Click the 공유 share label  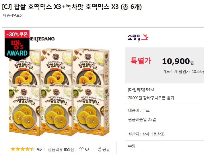pos(106,150)
